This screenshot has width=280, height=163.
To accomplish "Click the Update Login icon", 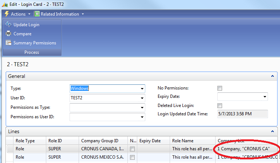I will click(x=8, y=25).
